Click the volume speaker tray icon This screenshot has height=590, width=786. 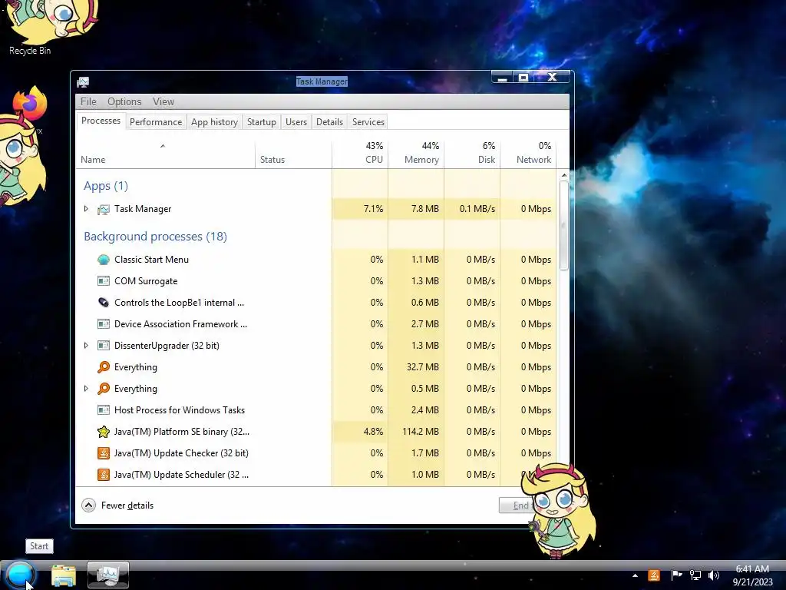[x=714, y=575]
